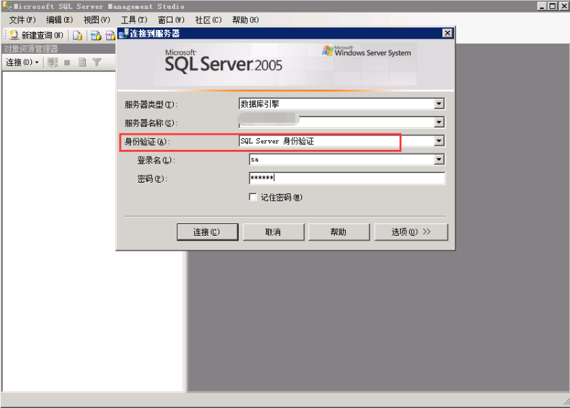Open the 身份验证 authentication dropdown

[x=439, y=141]
